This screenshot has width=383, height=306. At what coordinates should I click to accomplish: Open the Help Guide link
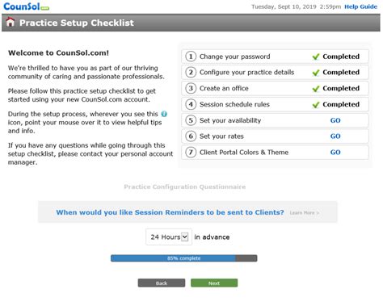[x=360, y=6]
